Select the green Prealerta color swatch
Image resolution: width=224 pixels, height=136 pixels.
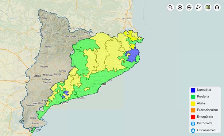(x=193, y=97)
